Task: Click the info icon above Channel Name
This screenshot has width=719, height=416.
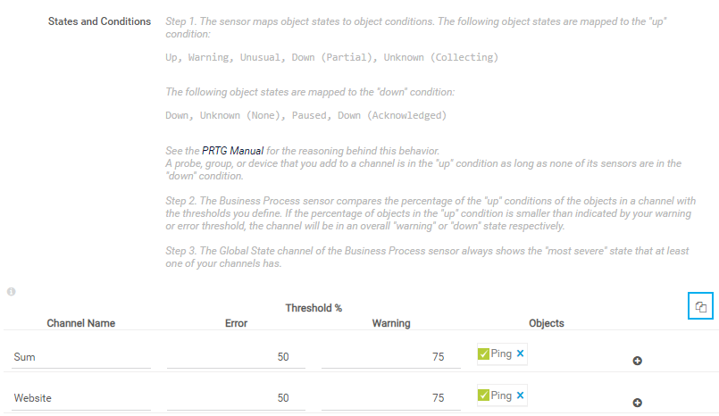Action: [x=11, y=292]
